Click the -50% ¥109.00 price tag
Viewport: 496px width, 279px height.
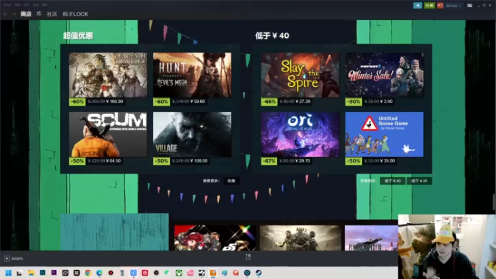click(x=181, y=161)
